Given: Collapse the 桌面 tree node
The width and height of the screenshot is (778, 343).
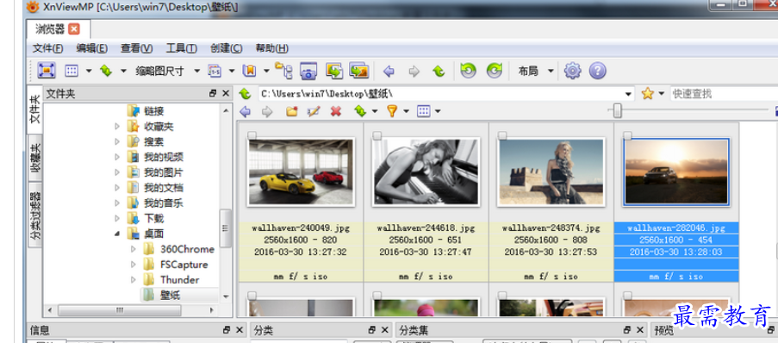Looking at the screenshot, I should (x=117, y=234).
